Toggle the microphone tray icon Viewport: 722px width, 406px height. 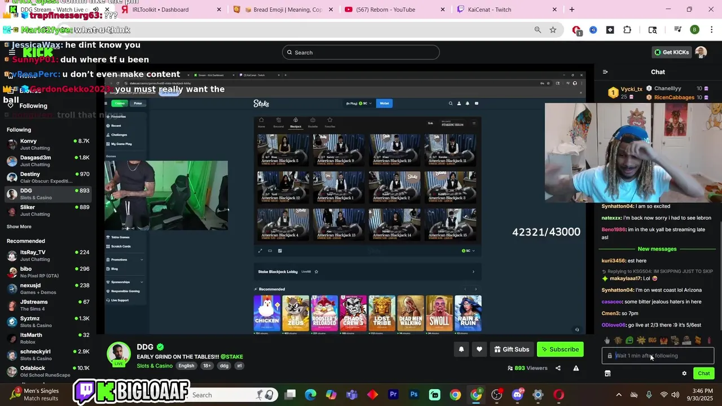pyautogui.click(x=649, y=395)
